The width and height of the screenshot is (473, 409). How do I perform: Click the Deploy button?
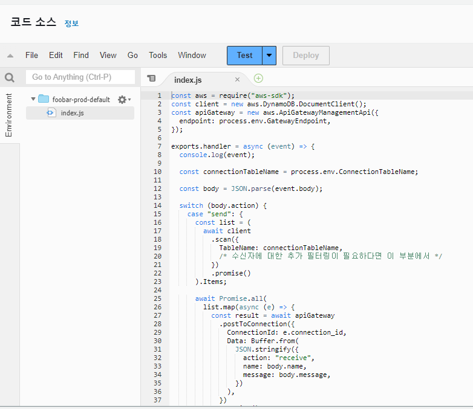pos(305,56)
